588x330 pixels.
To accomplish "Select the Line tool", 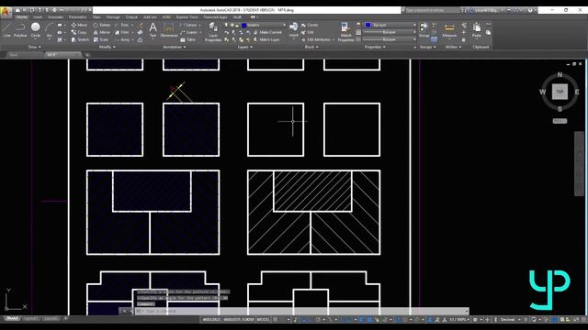I will tap(6, 29).
